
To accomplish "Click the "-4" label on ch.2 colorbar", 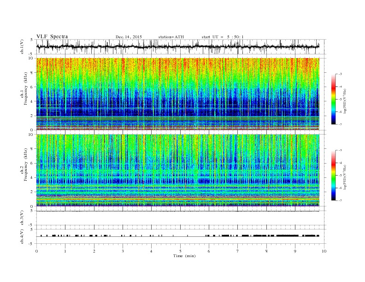I will point(340,163).
